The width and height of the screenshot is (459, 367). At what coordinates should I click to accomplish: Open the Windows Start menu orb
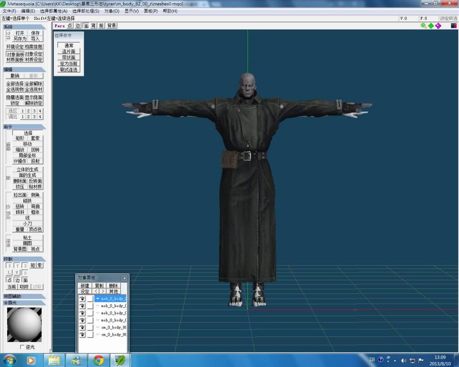tap(10, 360)
